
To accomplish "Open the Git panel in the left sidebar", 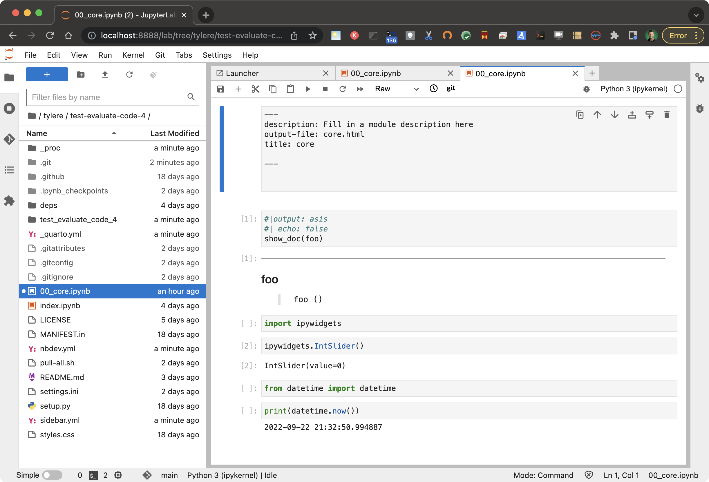I will (x=9, y=139).
